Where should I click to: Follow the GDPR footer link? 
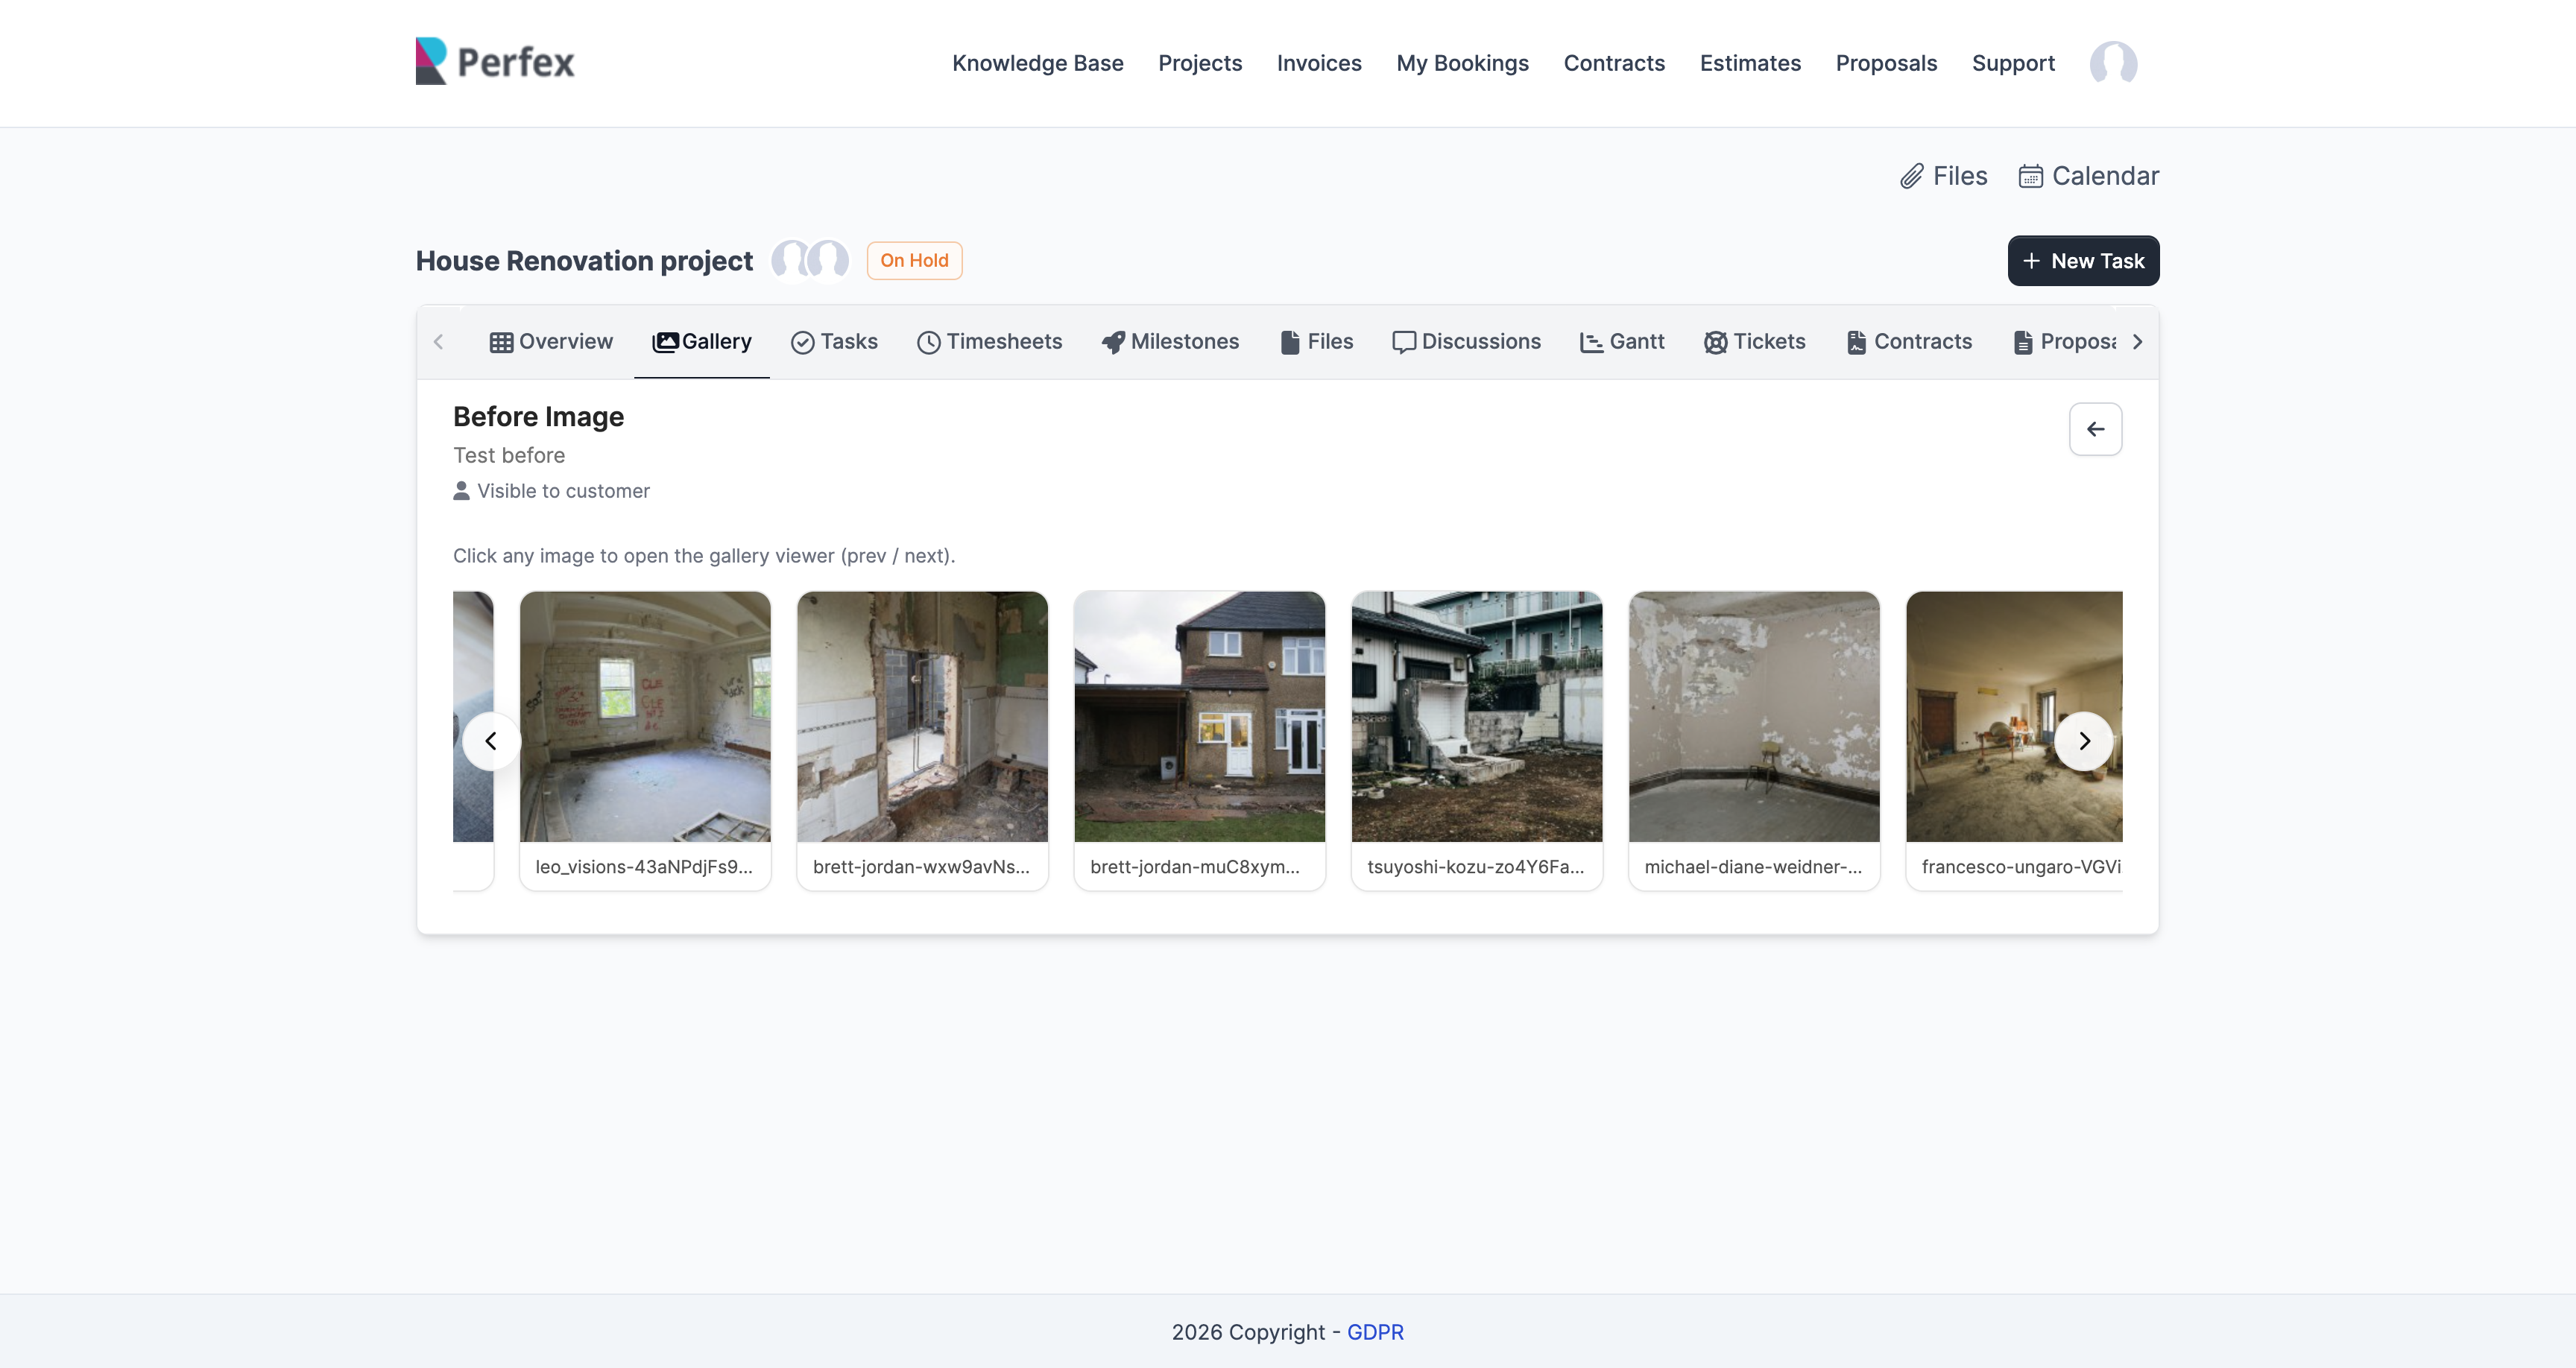pos(1375,1332)
